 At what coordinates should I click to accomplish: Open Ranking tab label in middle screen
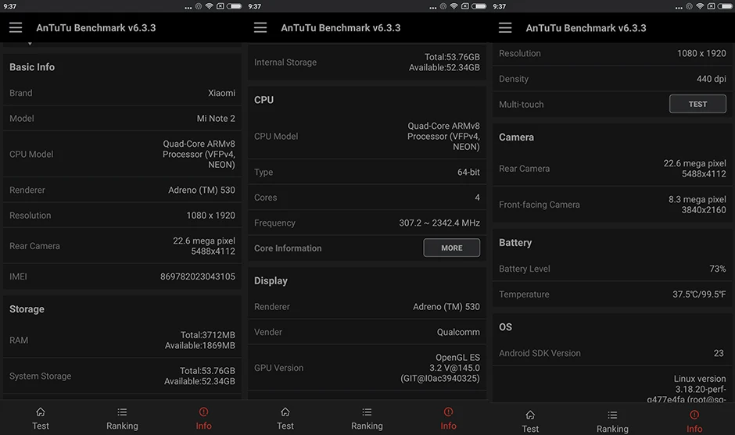(x=367, y=426)
